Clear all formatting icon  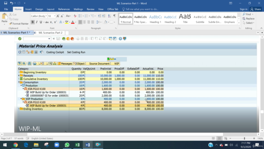click(75, 16)
